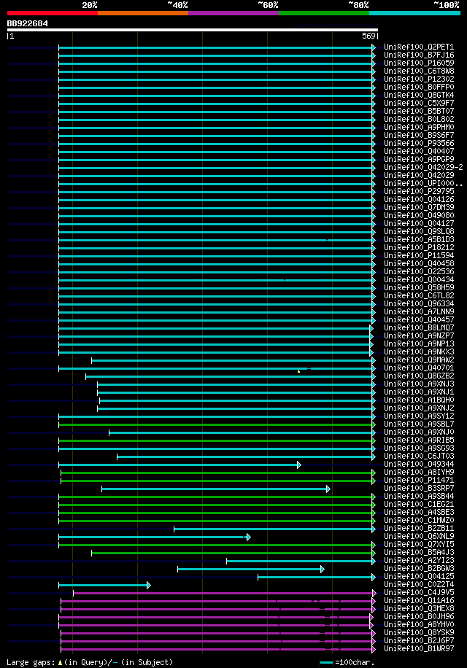Click the yellow query gap marker on the Q40701 bar
Image resolution: width=467 pixels, height=668 pixels.
pos(298,371)
